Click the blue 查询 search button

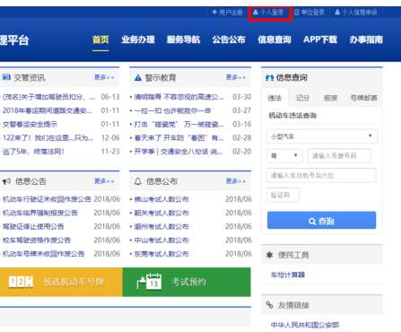321,221
